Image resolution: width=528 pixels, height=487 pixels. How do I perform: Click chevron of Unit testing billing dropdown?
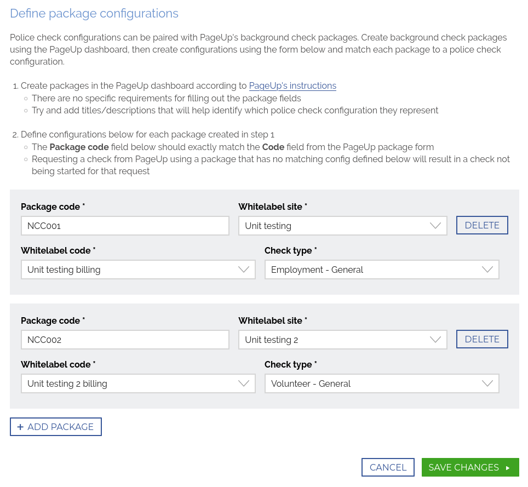(244, 270)
